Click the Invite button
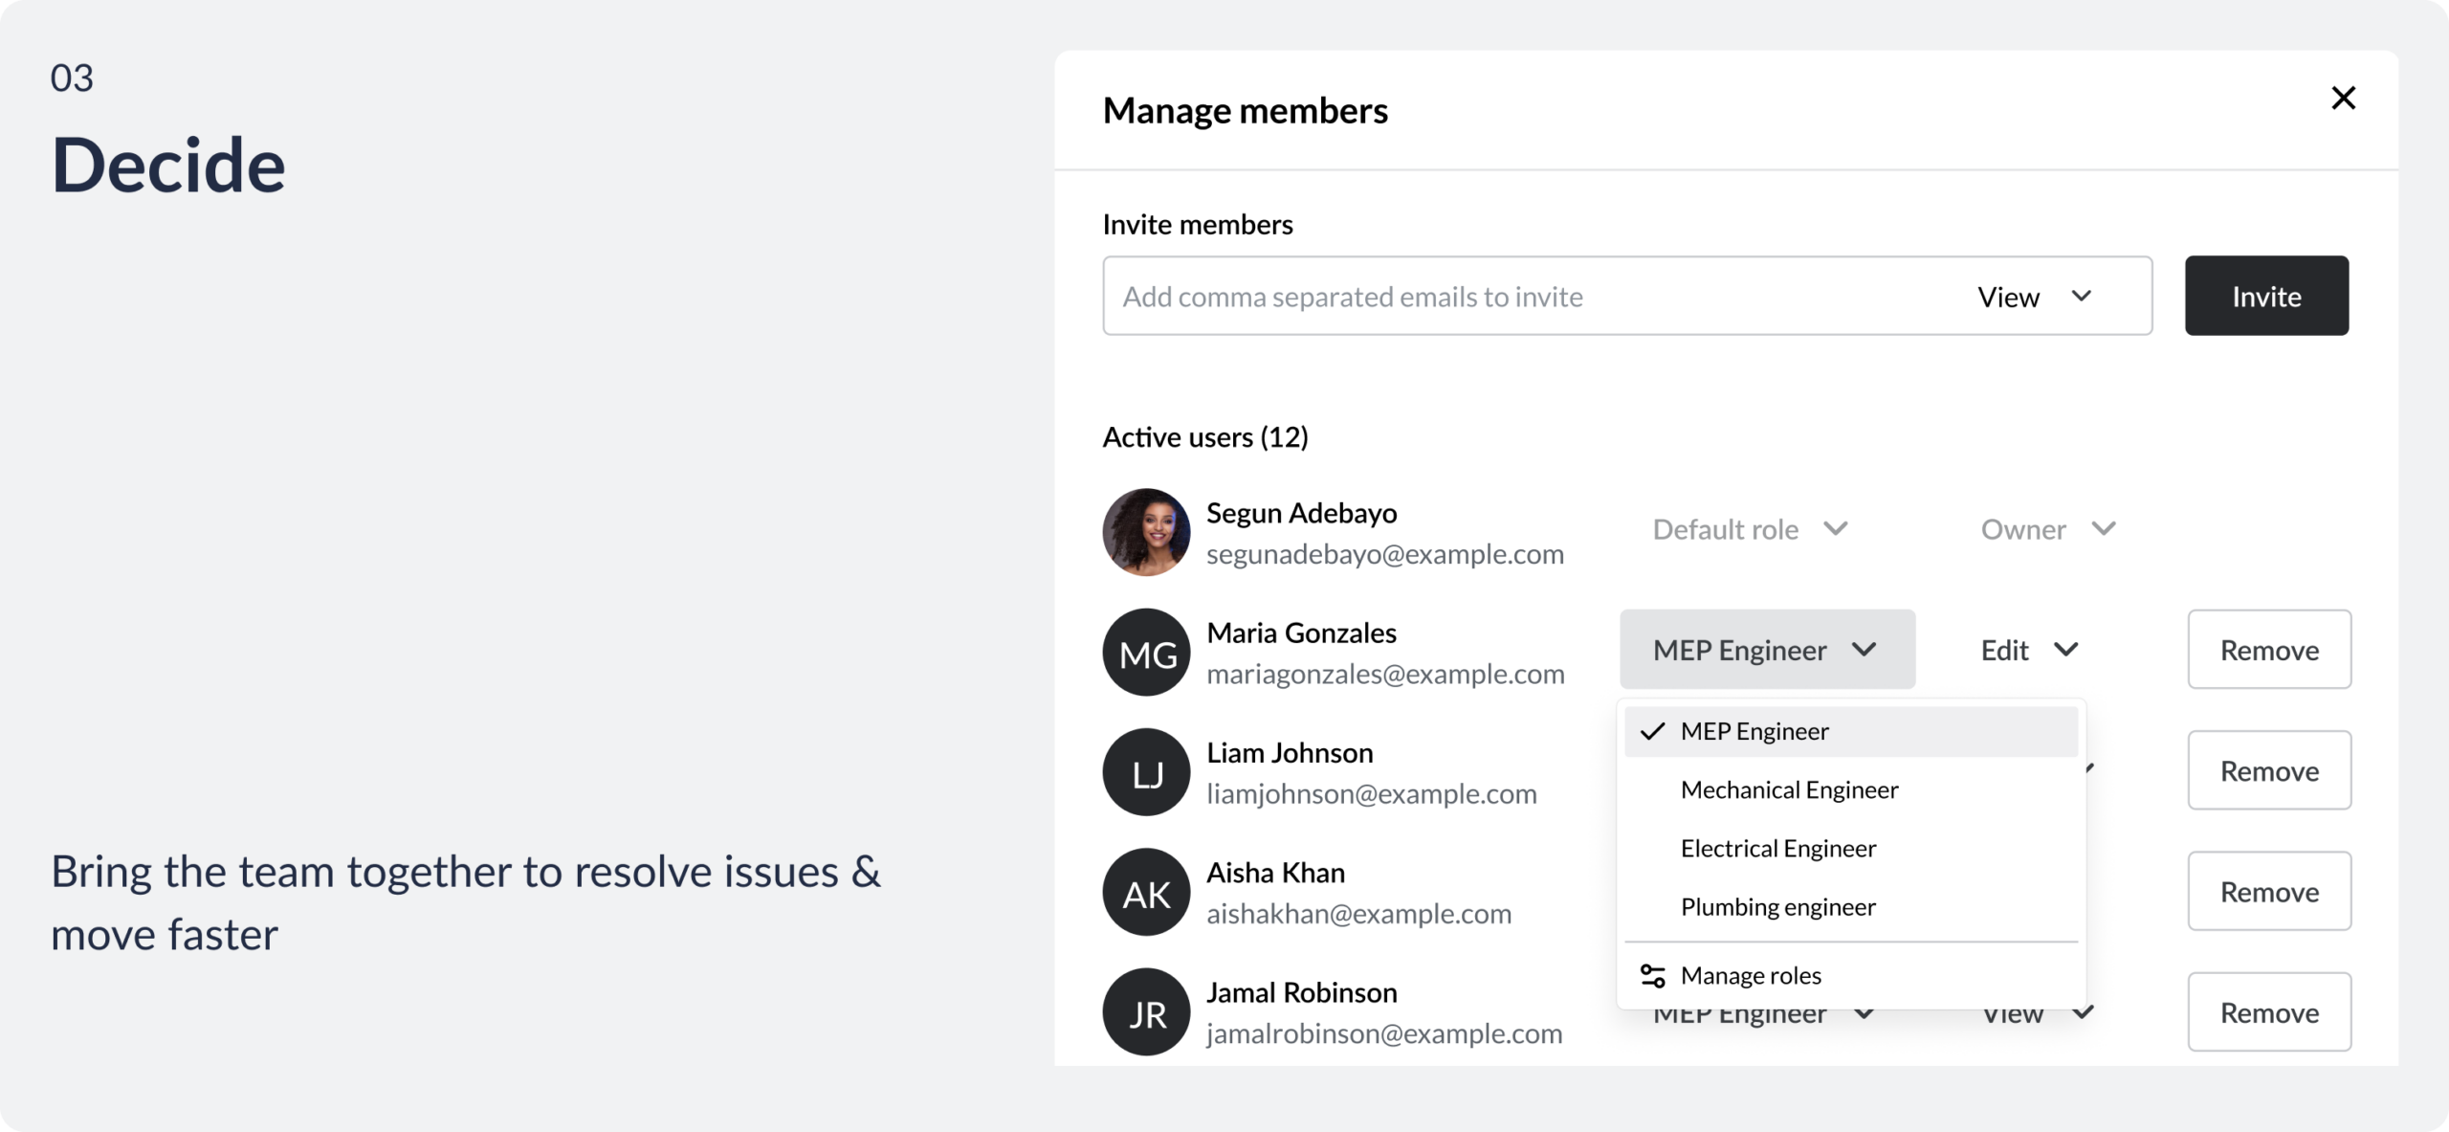The height and width of the screenshot is (1132, 2449). [x=2266, y=296]
